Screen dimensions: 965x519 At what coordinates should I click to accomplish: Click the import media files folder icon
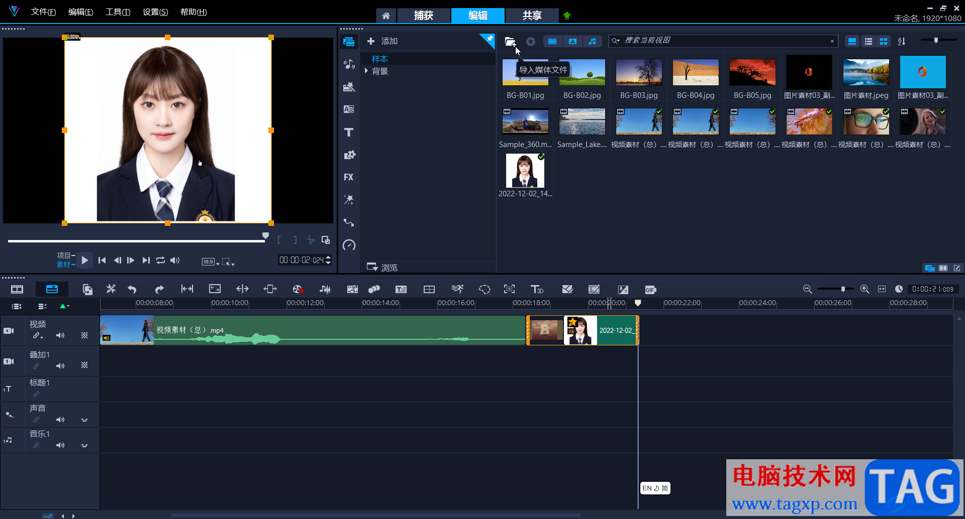click(x=510, y=42)
